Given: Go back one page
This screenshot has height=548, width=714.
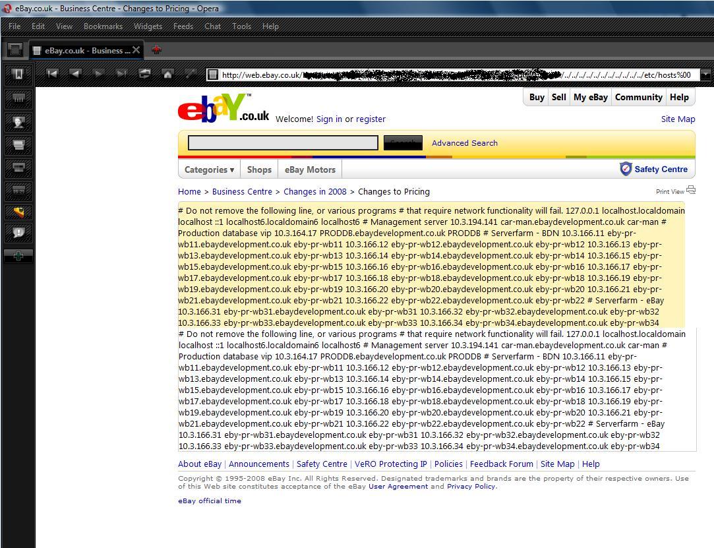Looking at the screenshot, I should pyautogui.click(x=75, y=74).
